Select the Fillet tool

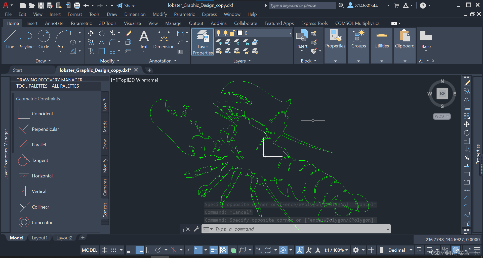point(112,42)
